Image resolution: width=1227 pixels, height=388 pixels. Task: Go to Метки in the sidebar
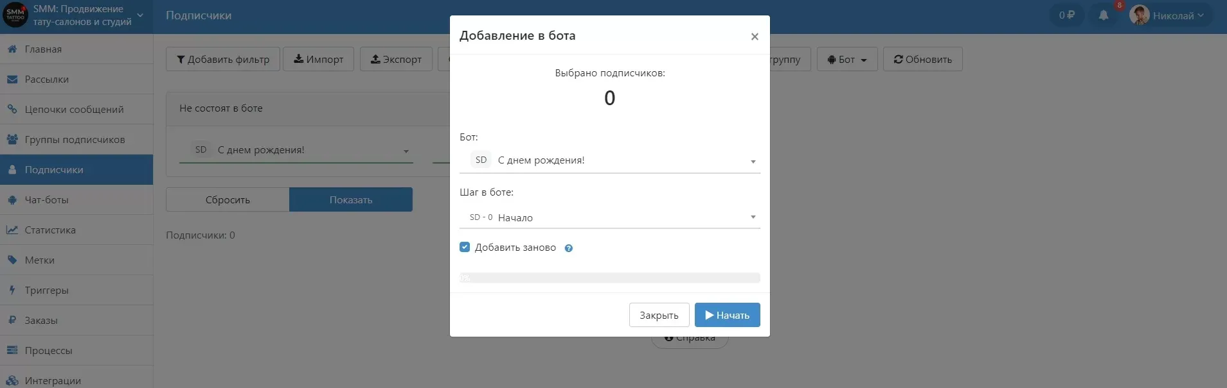click(76, 260)
